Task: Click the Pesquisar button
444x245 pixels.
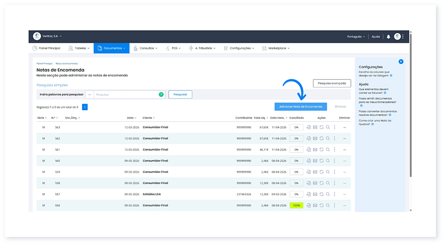Action: click(180, 94)
